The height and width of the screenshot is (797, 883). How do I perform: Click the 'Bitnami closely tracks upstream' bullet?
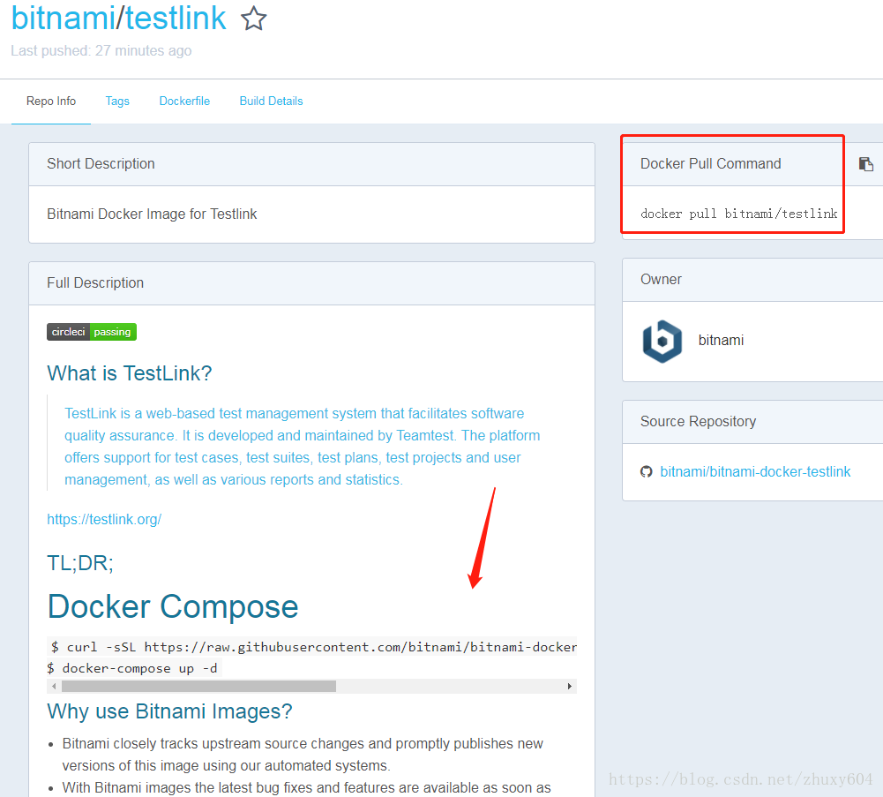(303, 755)
